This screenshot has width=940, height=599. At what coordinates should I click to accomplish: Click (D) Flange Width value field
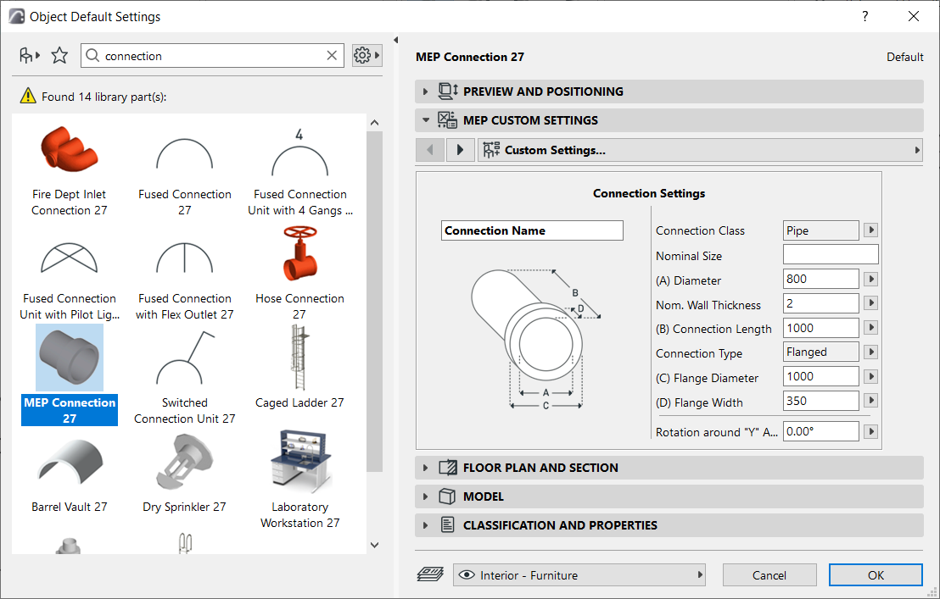[x=820, y=401]
